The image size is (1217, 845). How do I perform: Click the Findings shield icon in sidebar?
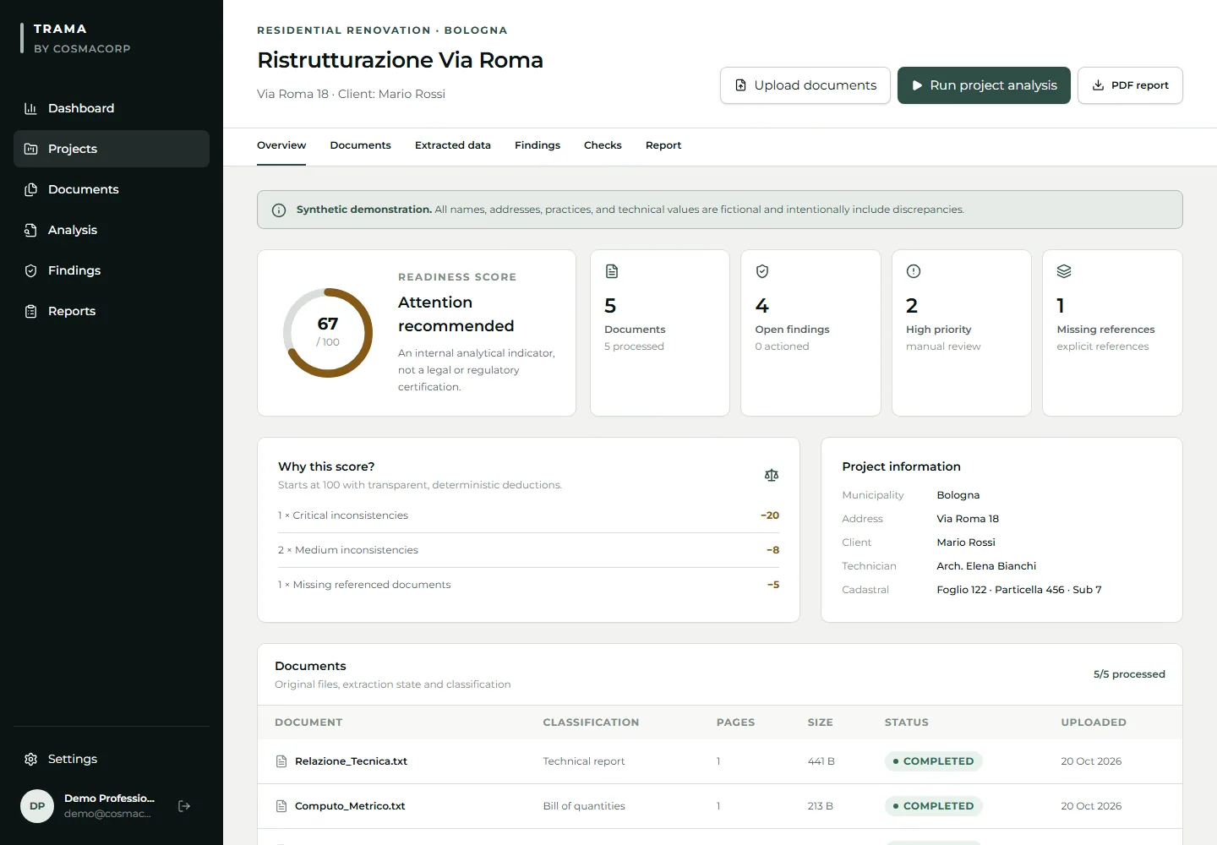31,270
